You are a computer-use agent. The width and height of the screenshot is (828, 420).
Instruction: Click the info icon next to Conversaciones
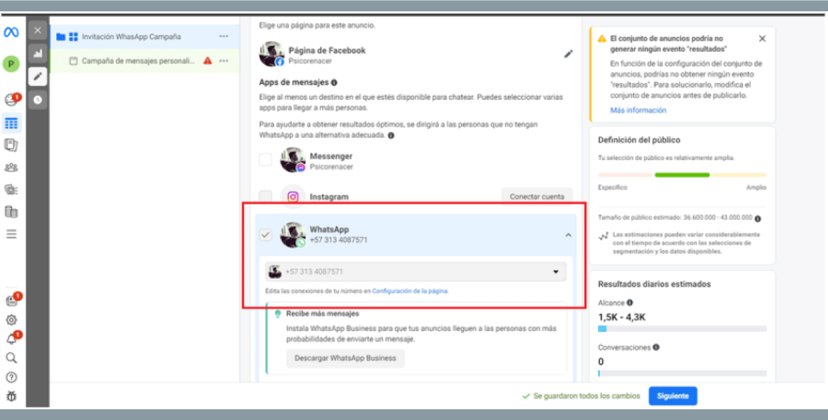click(x=656, y=347)
